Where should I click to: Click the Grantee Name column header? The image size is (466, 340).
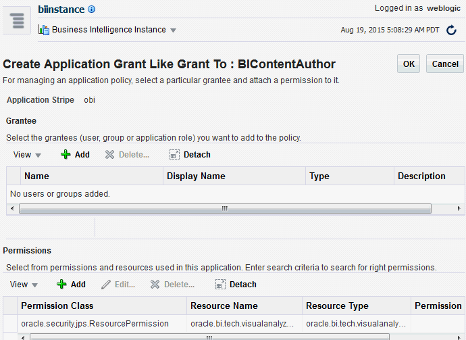(92, 176)
